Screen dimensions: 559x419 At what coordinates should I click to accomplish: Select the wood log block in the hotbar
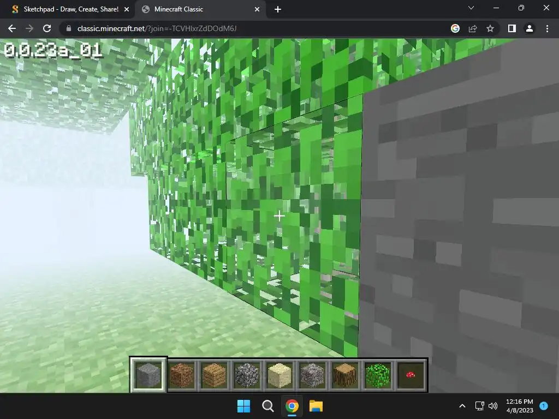[345, 375]
